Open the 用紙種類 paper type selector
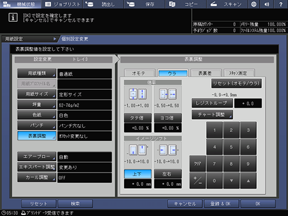The height and width of the screenshot is (216, 288). tap(37, 73)
